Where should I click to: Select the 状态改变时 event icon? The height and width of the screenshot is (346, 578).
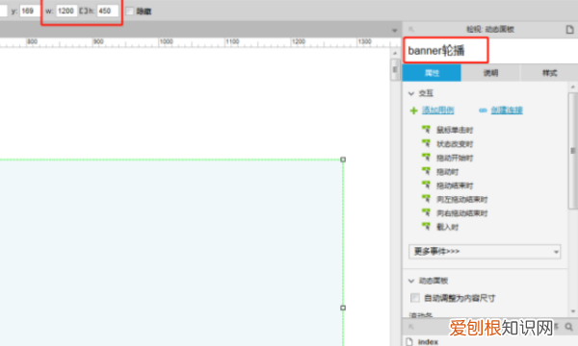(x=426, y=143)
